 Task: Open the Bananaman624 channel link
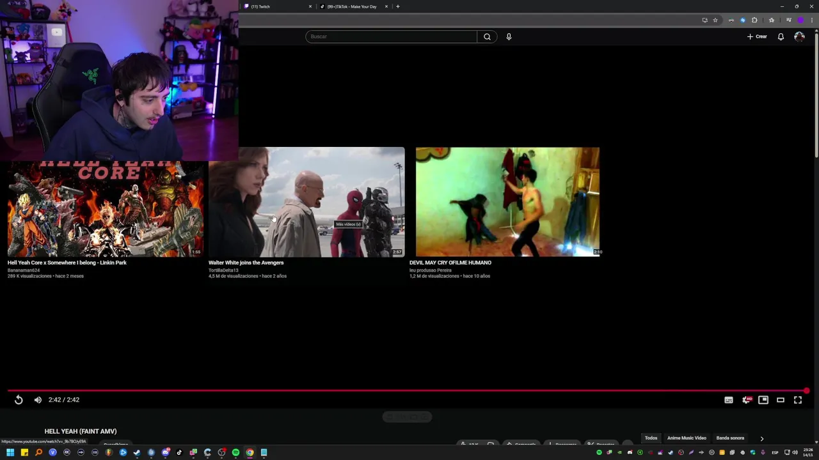pos(24,270)
